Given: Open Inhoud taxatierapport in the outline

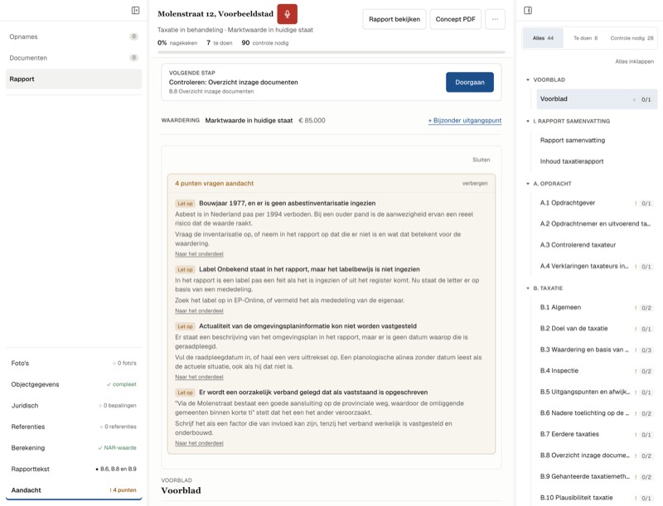Looking at the screenshot, I should point(595,161).
